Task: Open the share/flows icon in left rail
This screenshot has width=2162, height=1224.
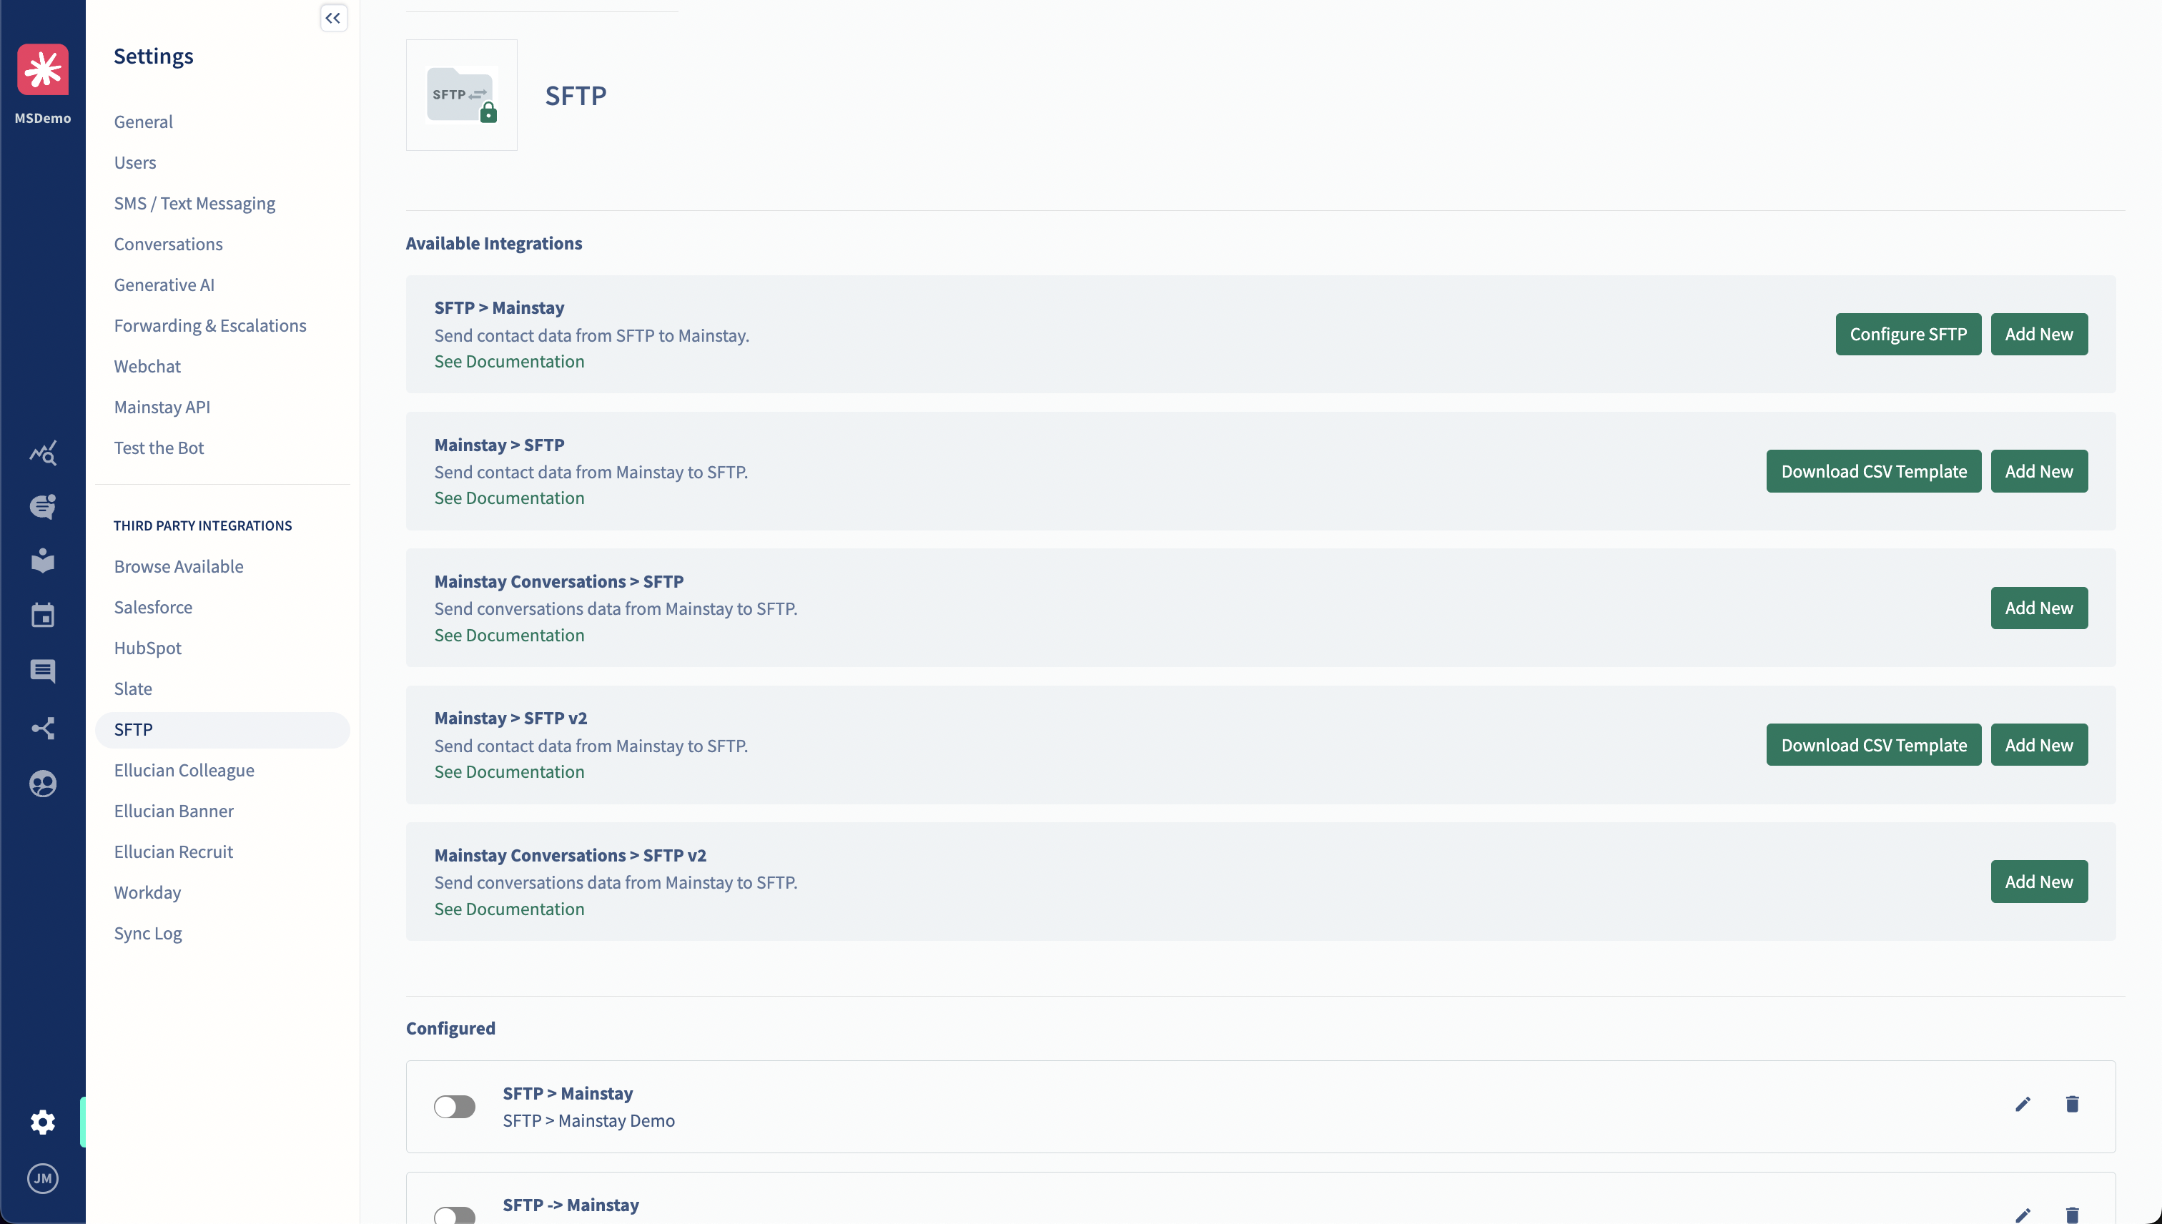Action: (x=43, y=728)
